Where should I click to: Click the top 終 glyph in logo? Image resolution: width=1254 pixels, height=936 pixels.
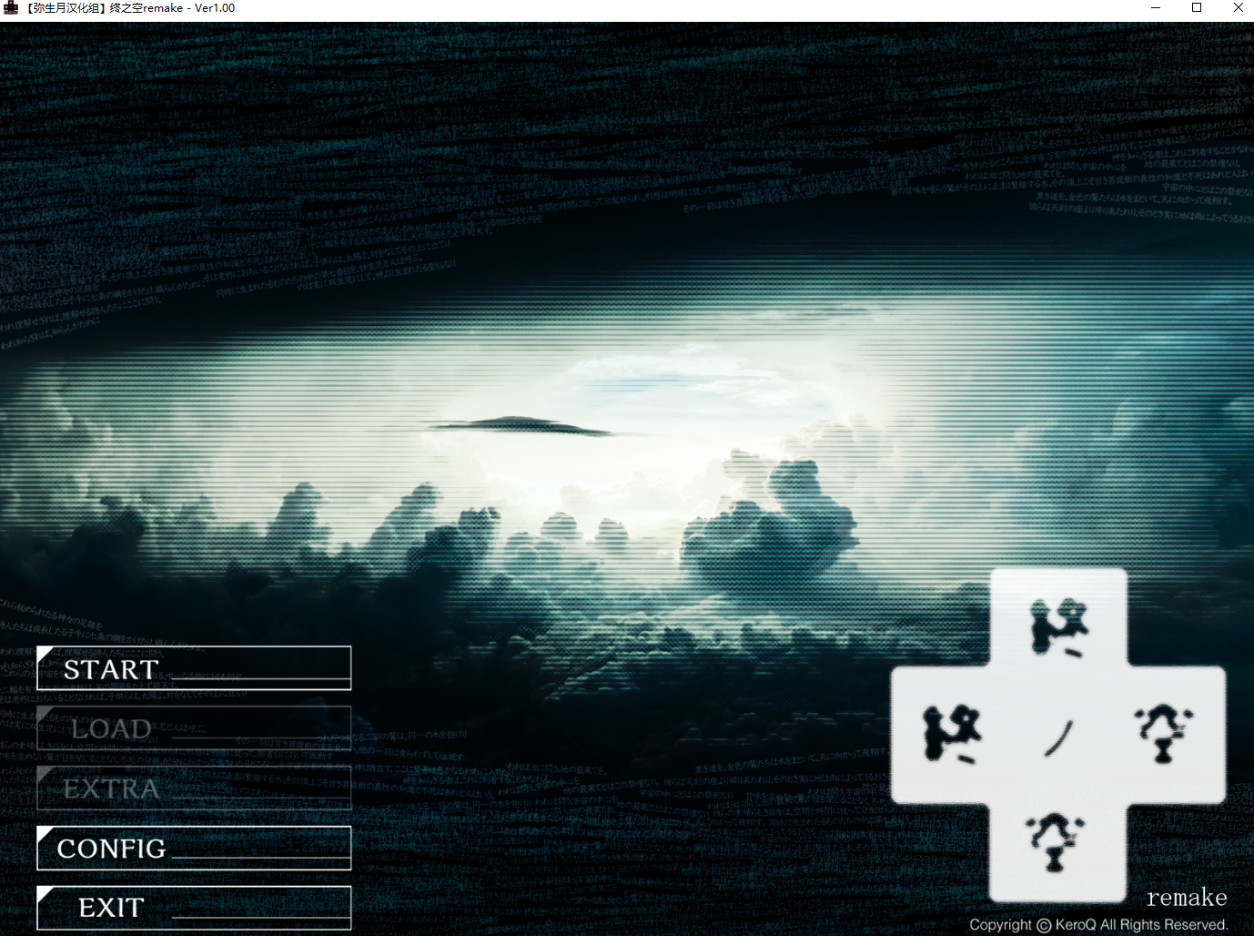(1058, 626)
